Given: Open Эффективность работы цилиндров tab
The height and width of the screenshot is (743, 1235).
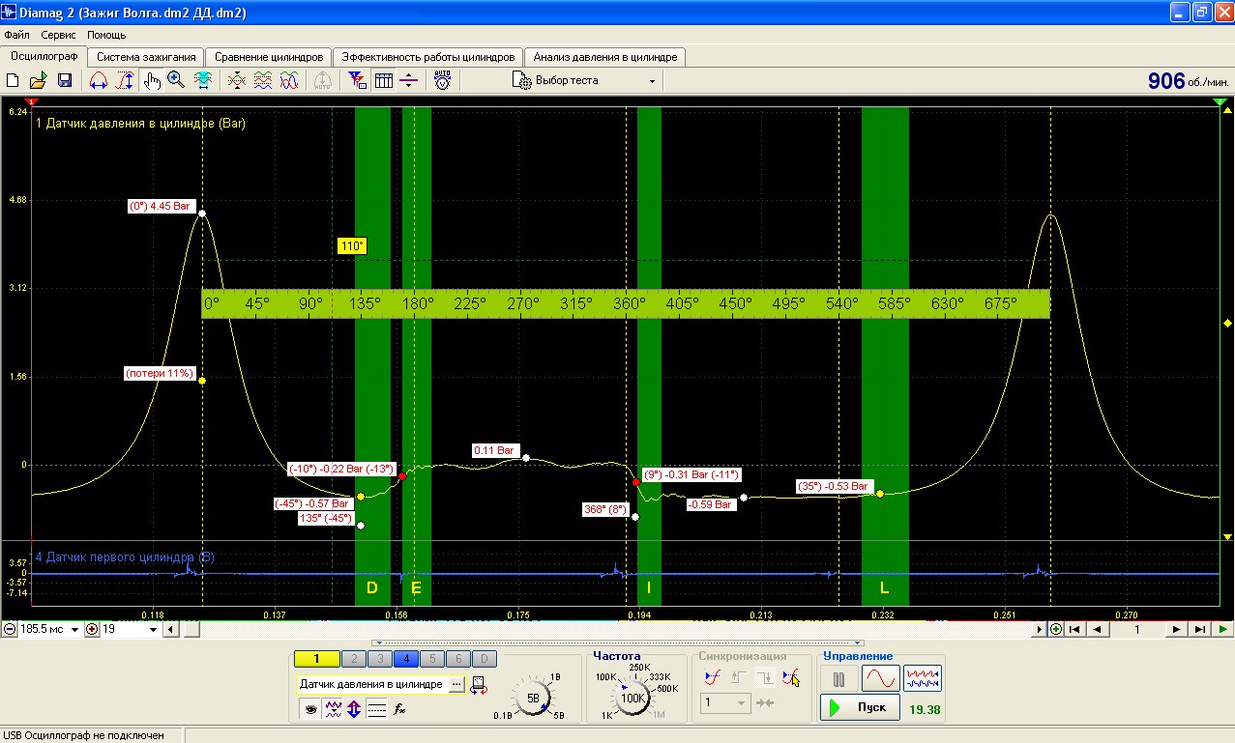Looking at the screenshot, I should [x=428, y=57].
